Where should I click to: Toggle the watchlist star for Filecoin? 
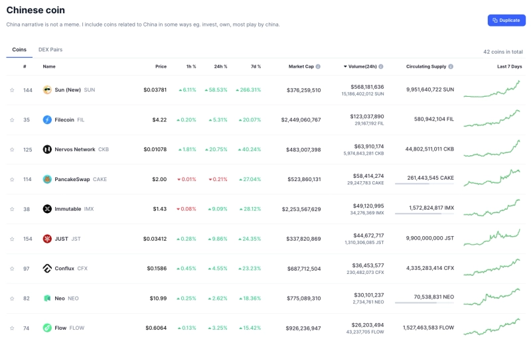click(x=12, y=120)
